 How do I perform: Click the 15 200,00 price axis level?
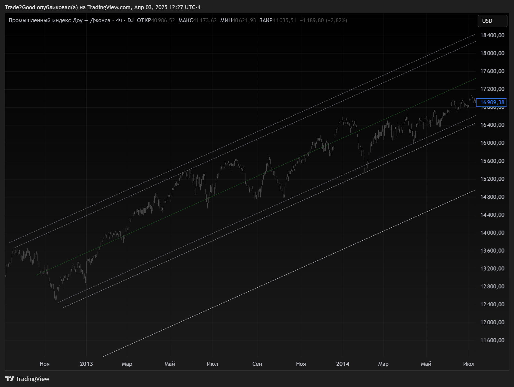[492, 179]
